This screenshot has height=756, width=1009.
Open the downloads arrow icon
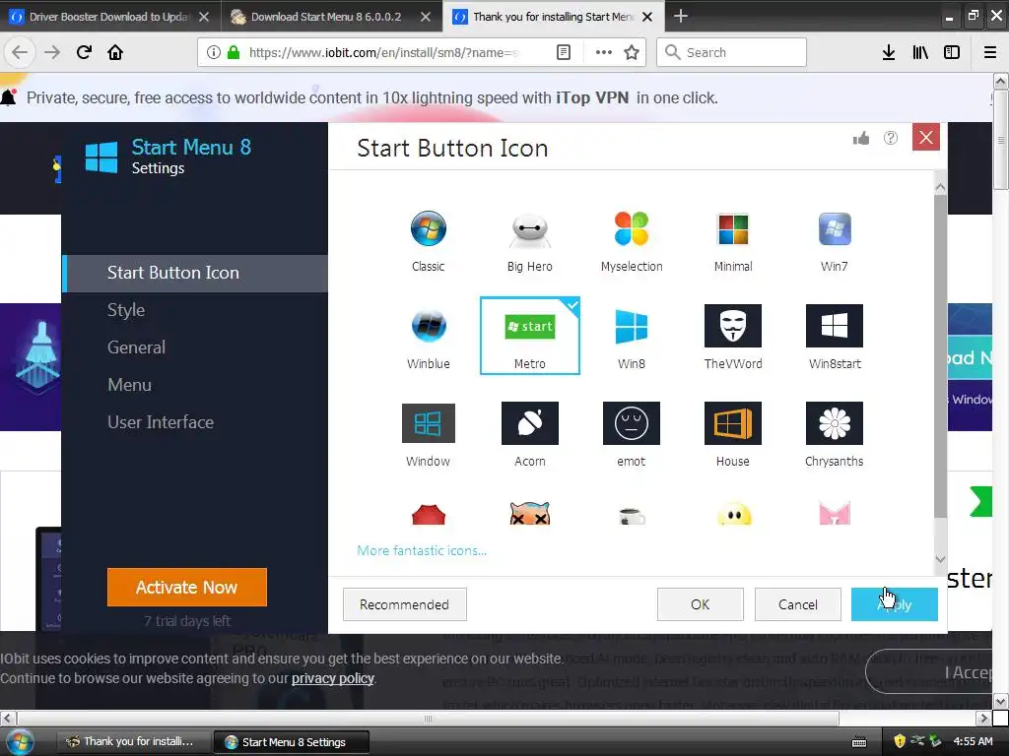(x=889, y=52)
